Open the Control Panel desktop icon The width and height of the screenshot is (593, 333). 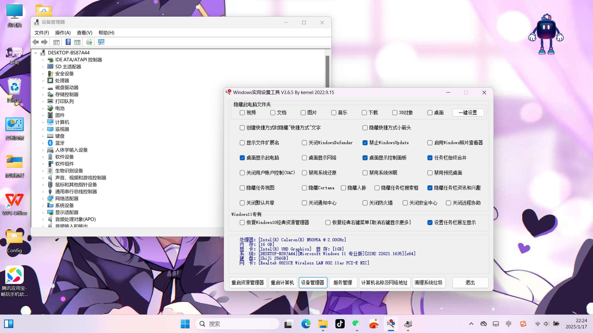pos(15,129)
